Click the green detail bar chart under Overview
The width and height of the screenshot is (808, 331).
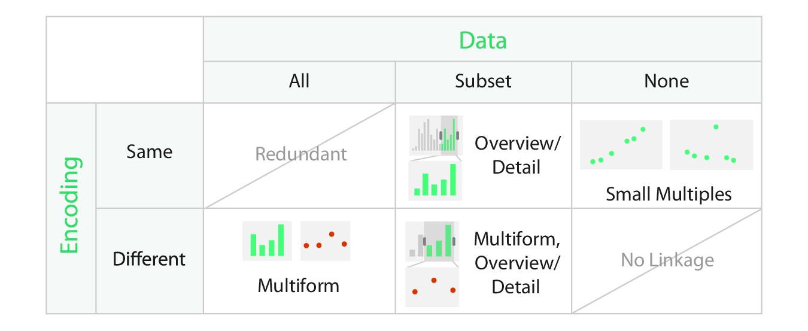(x=435, y=179)
